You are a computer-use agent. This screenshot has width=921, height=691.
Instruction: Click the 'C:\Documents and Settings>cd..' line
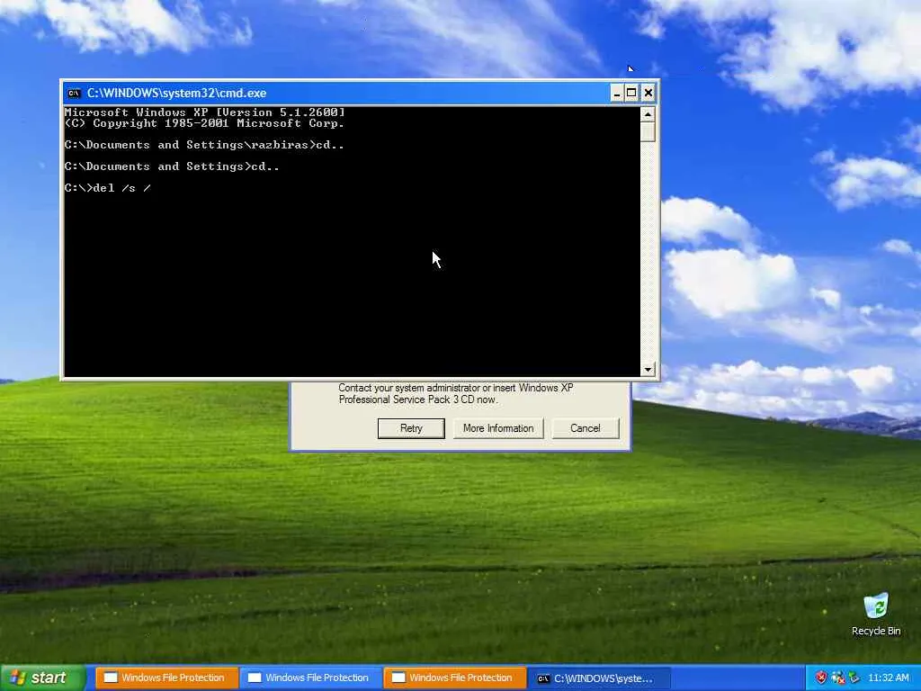(172, 166)
